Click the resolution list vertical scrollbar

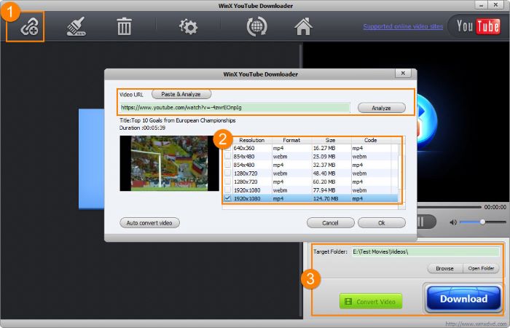click(x=401, y=173)
